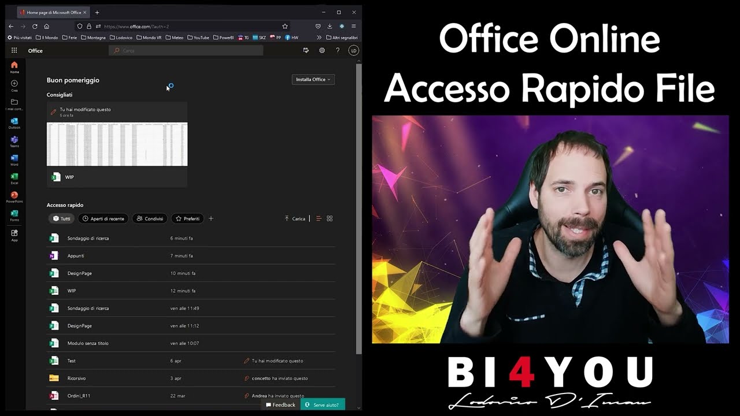Open the Office help question mark

coord(338,51)
